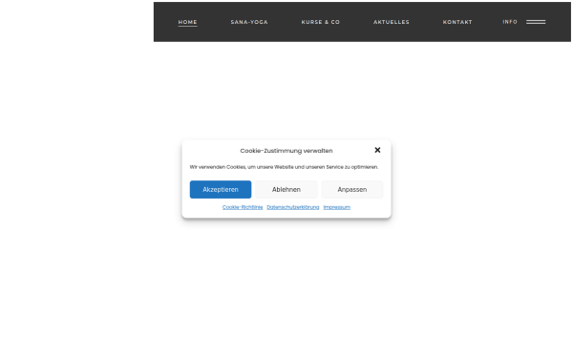573x358 pixels.
Task: Open the hamburger menu icon beside INFO
Action: pos(536,22)
